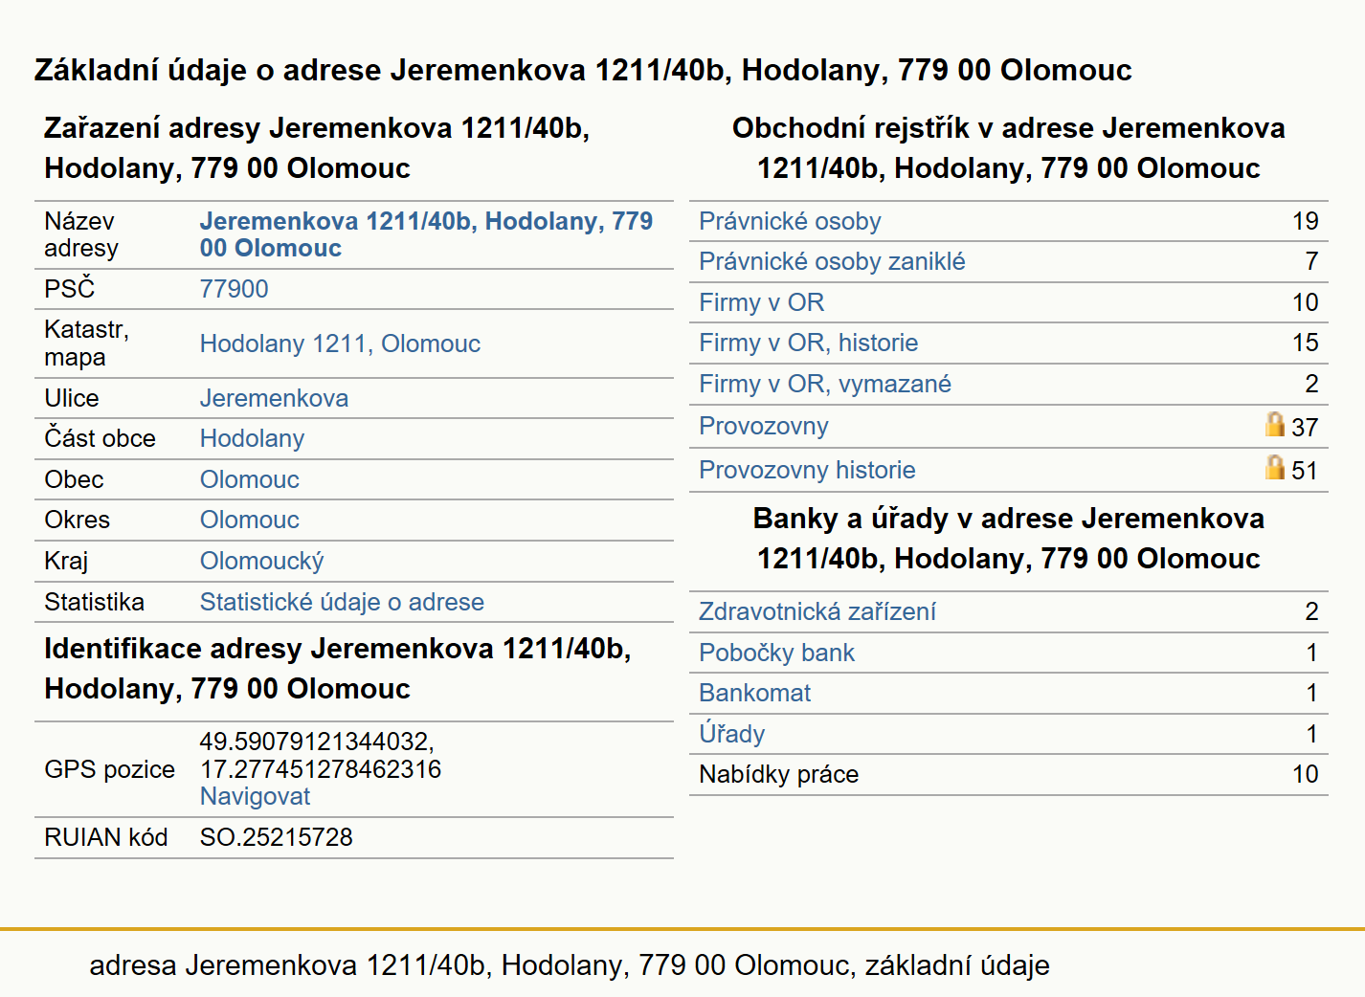Open Hodolany 1211, Olomouc cadastre map link
The width and height of the screenshot is (1365, 997).
pos(340,343)
